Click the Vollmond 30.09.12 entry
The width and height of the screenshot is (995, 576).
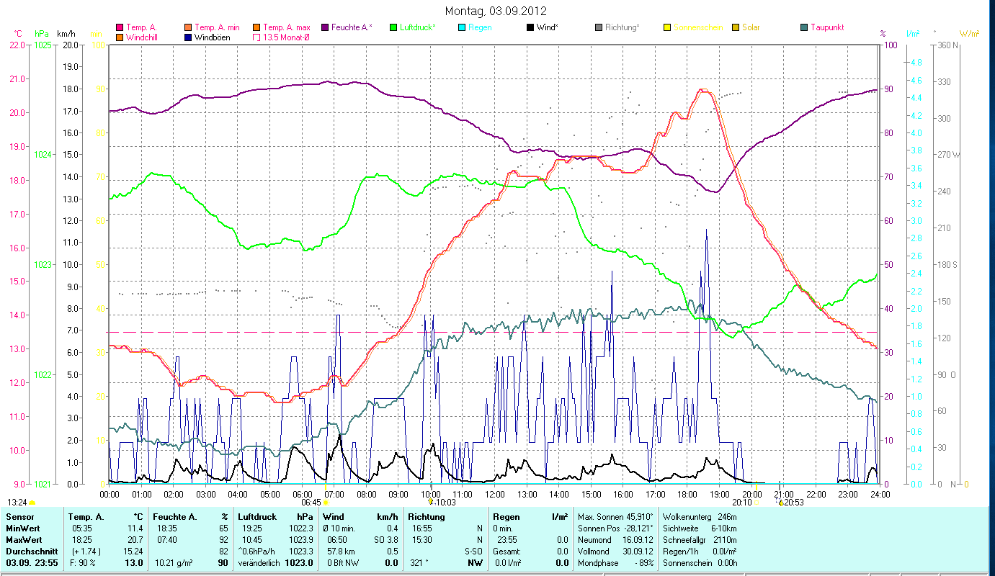[x=616, y=551]
